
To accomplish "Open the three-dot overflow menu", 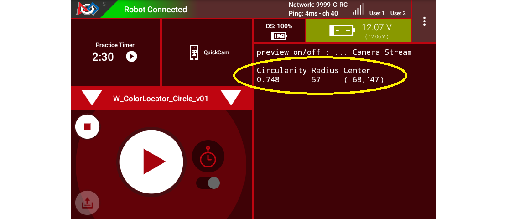I will [x=424, y=21].
